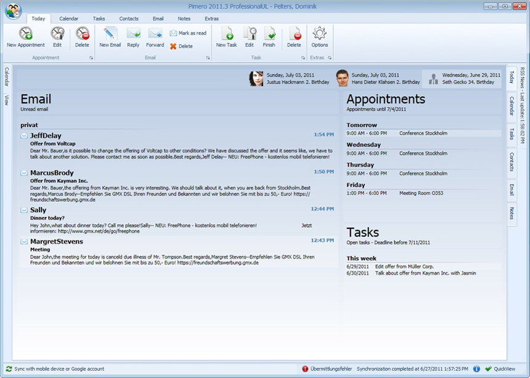Select task Talk about offer from Kayman Inc.
The height and width of the screenshot is (378, 530).
[423, 273]
